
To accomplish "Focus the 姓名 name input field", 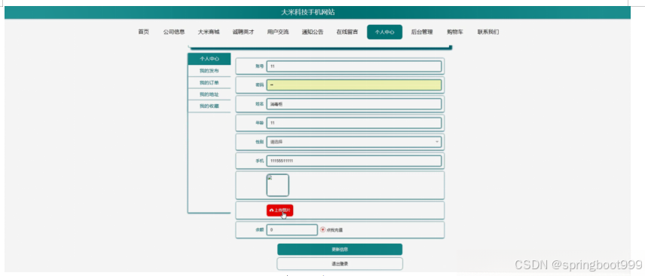I will (353, 104).
